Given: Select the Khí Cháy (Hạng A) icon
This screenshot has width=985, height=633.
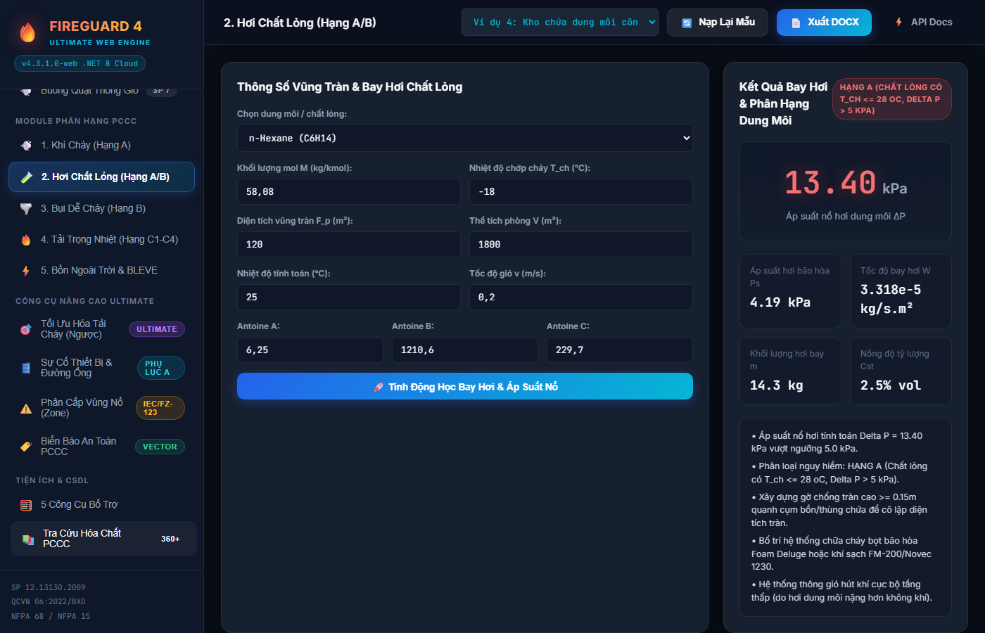Looking at the screenshot, I should tap(26, 146).
